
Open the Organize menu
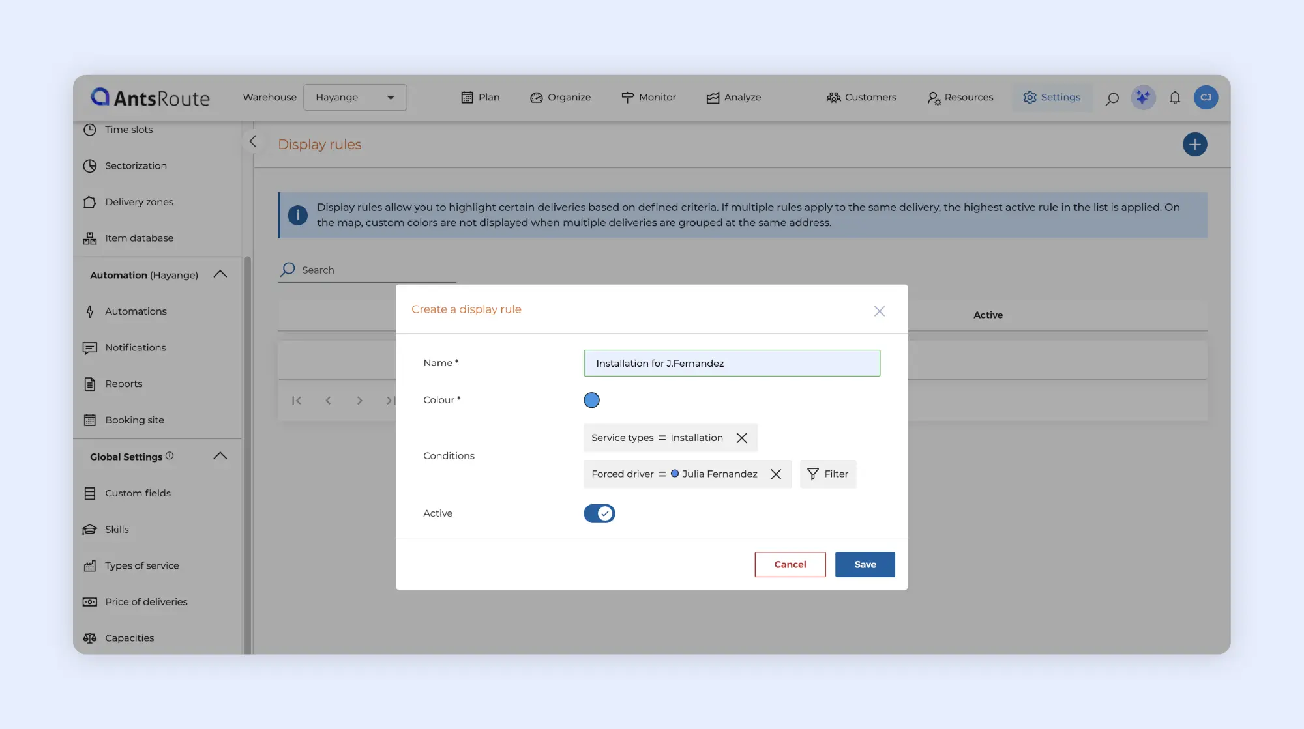point(561,98)
